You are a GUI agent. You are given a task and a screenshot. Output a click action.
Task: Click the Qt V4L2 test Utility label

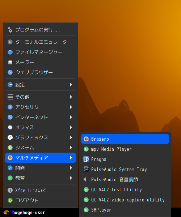(x=117, y=190)
